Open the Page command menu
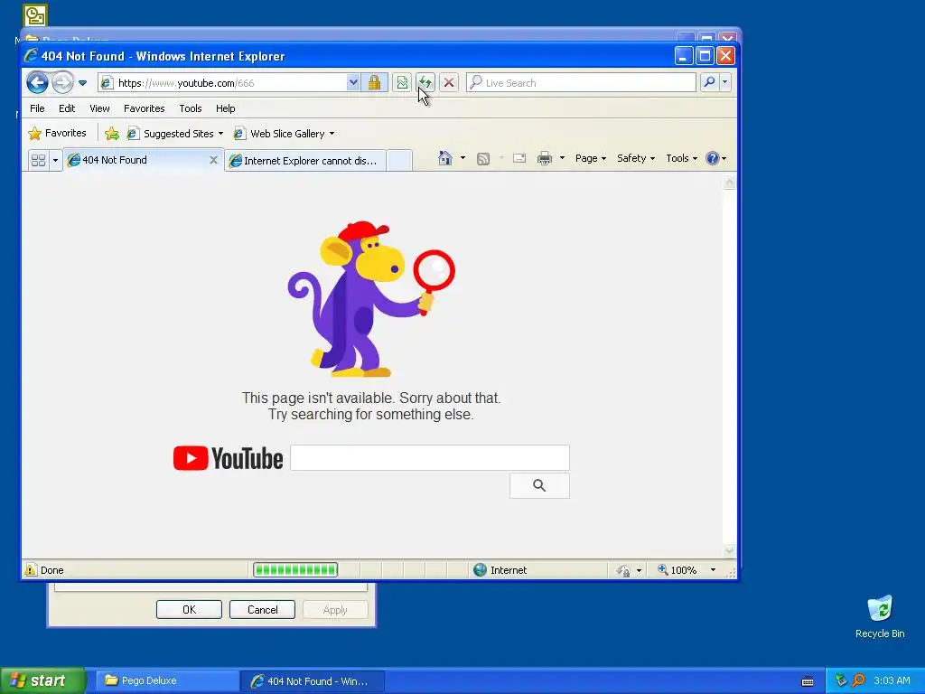The height and width of the screenshot is (694, 925). point(591,158)
